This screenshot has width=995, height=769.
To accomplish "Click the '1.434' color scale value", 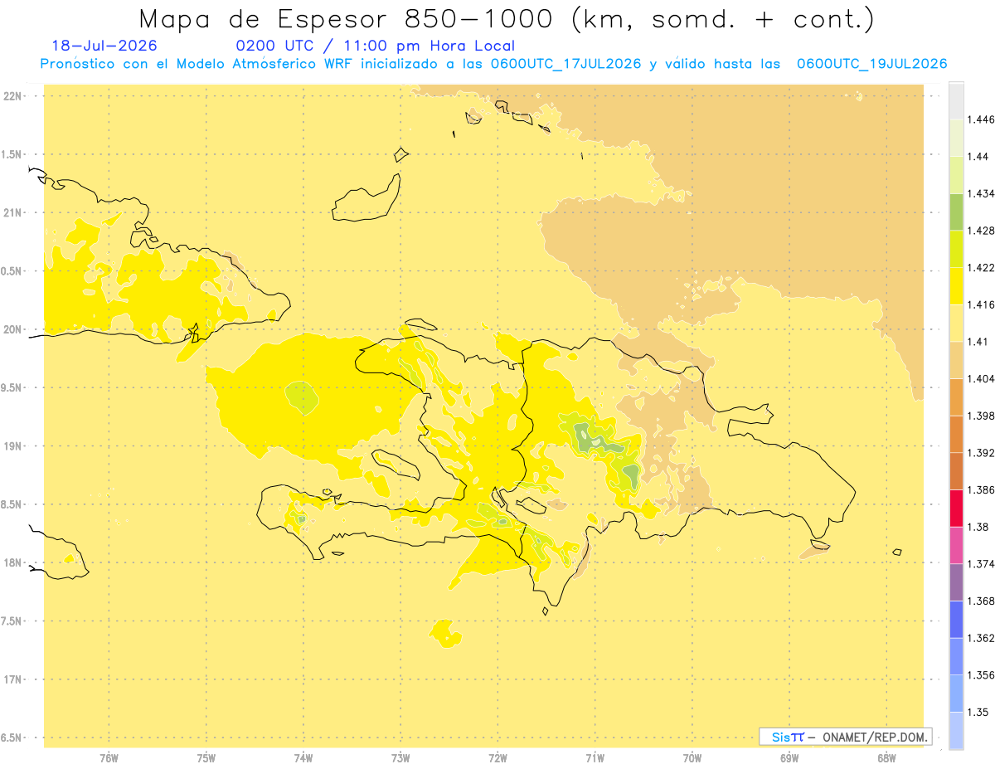I will point(981,193).
